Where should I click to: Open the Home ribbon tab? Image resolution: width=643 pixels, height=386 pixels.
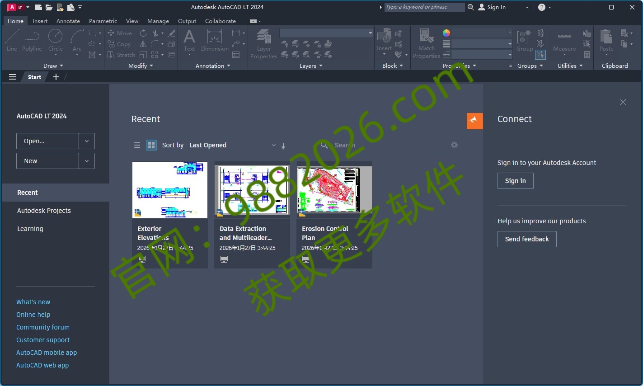[x=15, y=21]
